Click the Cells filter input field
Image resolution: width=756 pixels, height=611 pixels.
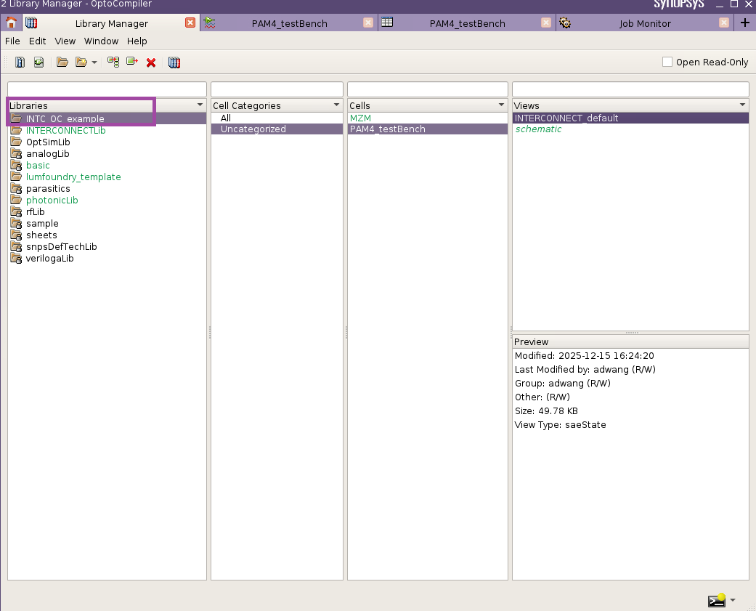(428, 89)
